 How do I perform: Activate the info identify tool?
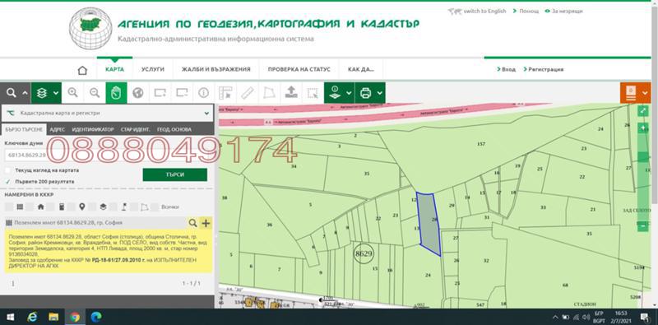pyautogui.click(x=203, y=93)
